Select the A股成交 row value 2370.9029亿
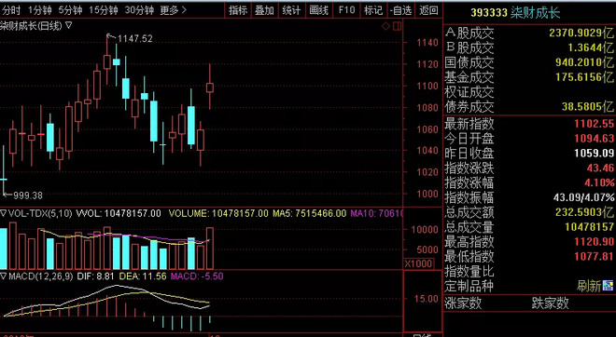Viewport: 616px width, 337px height. 581,33
